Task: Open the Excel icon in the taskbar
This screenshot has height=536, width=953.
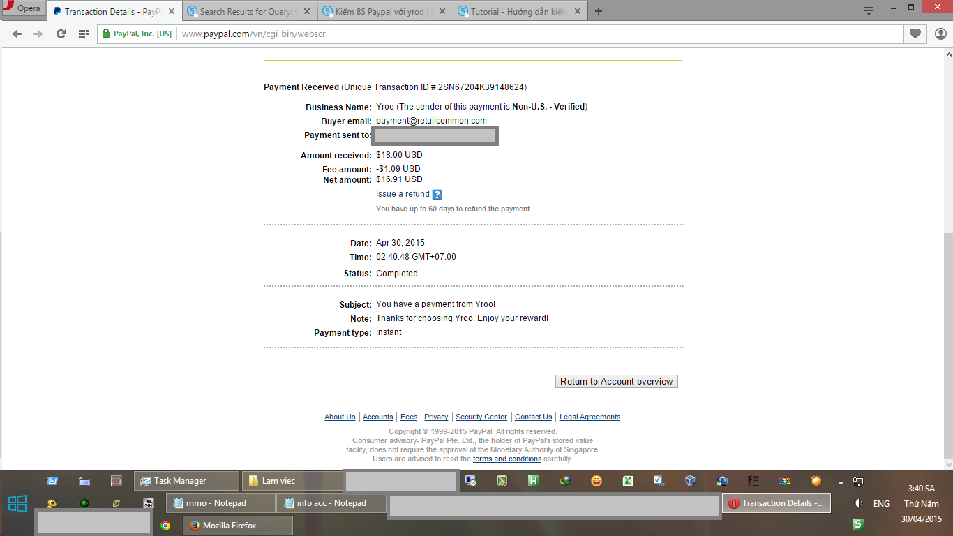Action: click(628, 481)
